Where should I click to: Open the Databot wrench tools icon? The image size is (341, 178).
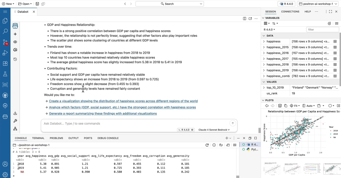pyautogui.click(x=15, y=121)
